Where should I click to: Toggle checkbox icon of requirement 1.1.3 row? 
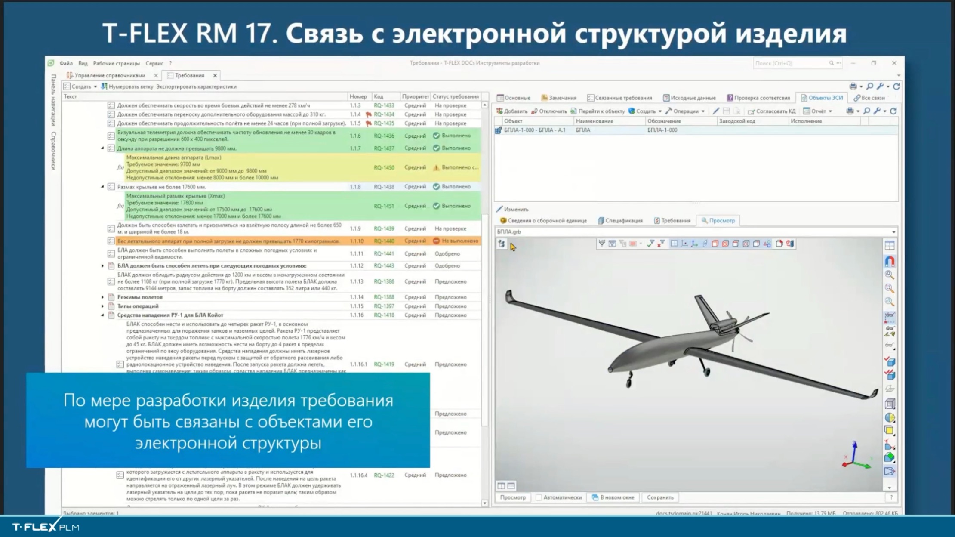(111, 105)
